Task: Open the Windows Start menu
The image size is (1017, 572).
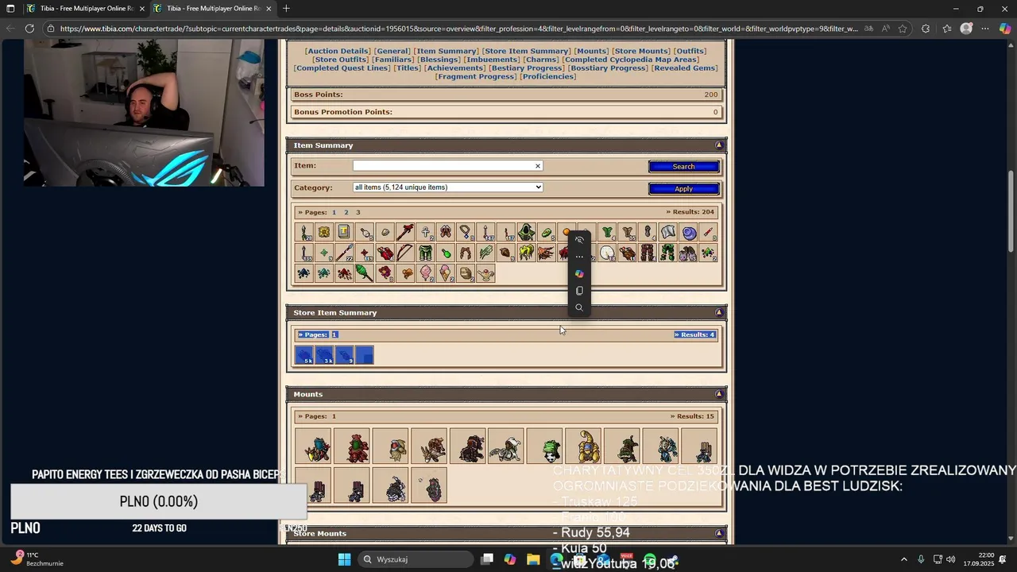Action: pyautogui.click(x=344, y=559)
